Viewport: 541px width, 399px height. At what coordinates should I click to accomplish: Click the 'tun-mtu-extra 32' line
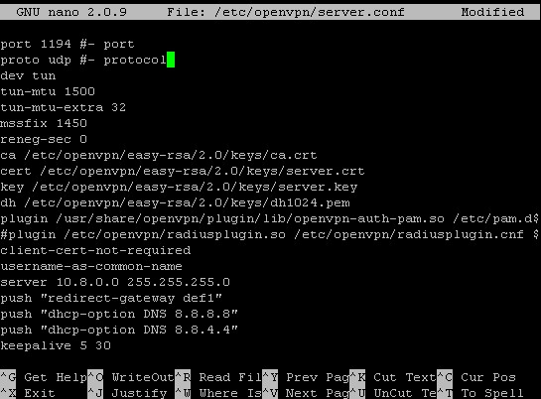pyautogui.click(x=64, y=107)
